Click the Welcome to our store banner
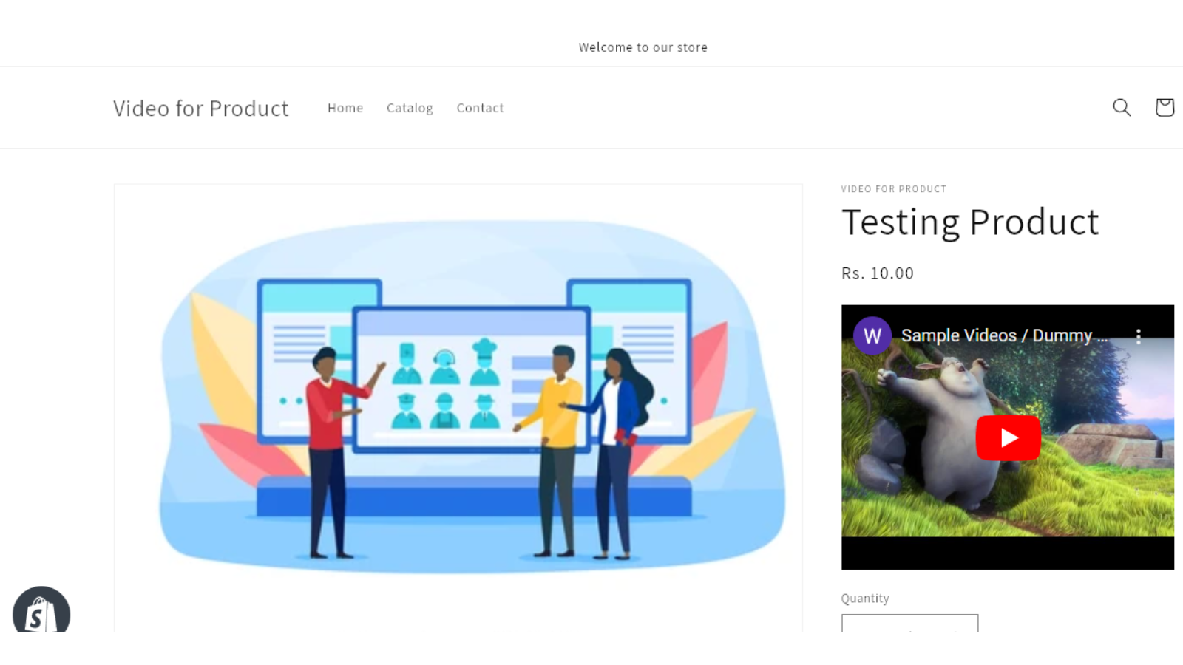This screenshot has width=1183, height=665. point(643,47)
